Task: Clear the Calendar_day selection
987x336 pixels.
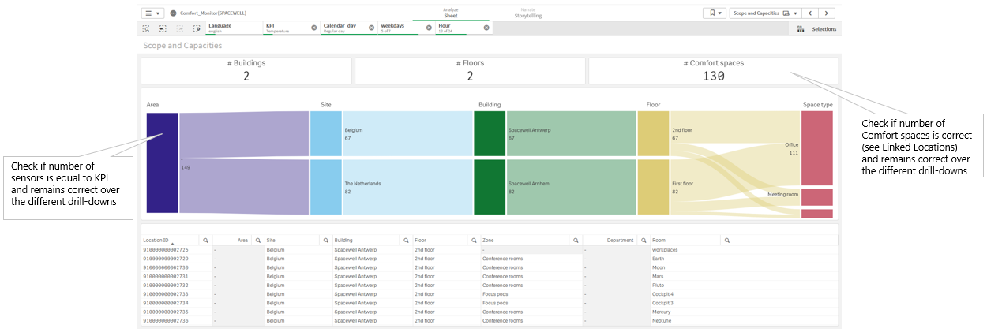Action: (x=371, y=28)
